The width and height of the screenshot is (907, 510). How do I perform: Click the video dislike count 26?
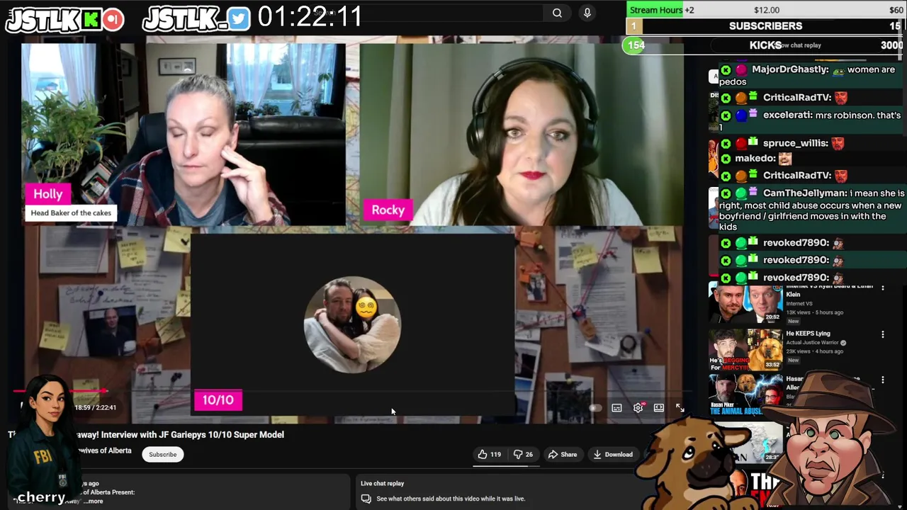point(529,455)
